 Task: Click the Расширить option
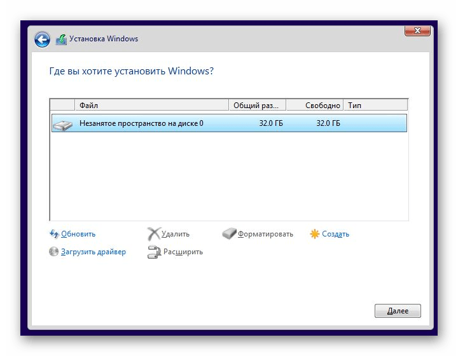(x=183, y=252)
